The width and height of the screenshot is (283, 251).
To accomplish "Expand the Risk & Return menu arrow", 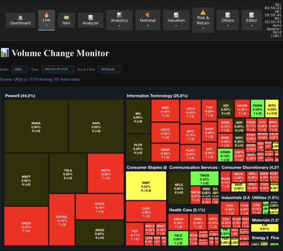I will click(x=203, y=28).
